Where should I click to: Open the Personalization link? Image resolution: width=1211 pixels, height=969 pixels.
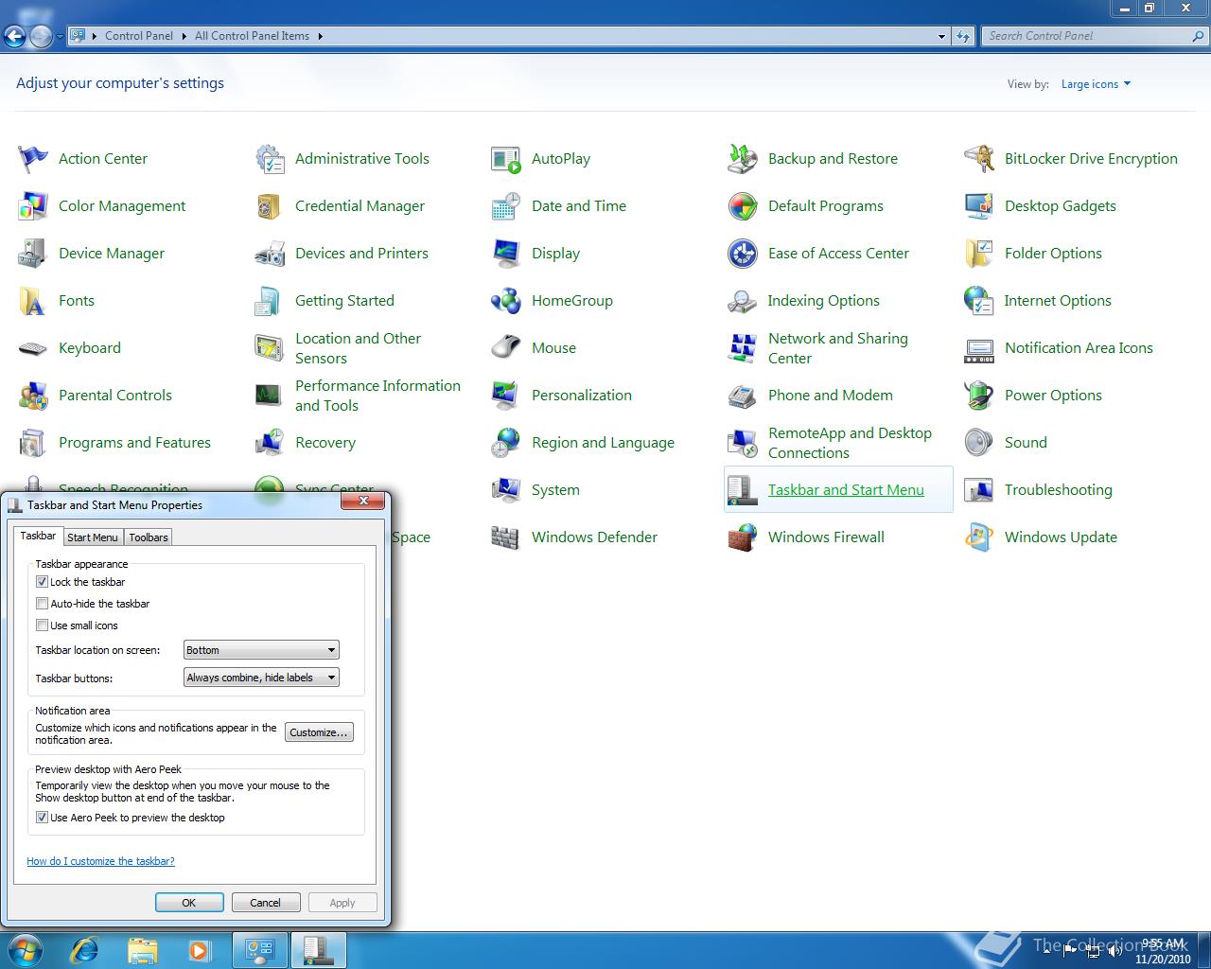(582, 396)
